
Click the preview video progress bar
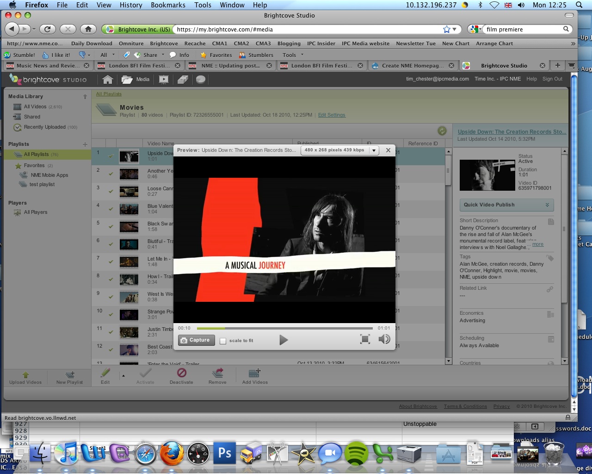point(284,328)
